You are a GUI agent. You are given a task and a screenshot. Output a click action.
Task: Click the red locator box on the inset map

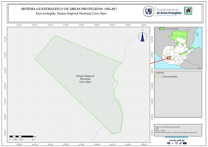169,58
